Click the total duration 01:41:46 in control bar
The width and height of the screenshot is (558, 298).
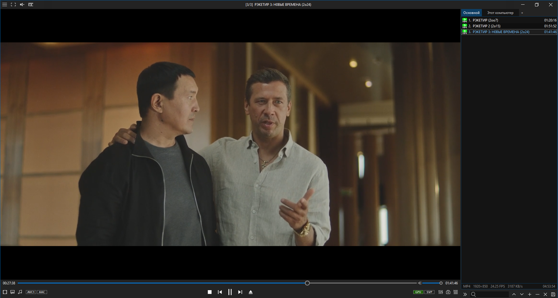(x=452, y=283)
